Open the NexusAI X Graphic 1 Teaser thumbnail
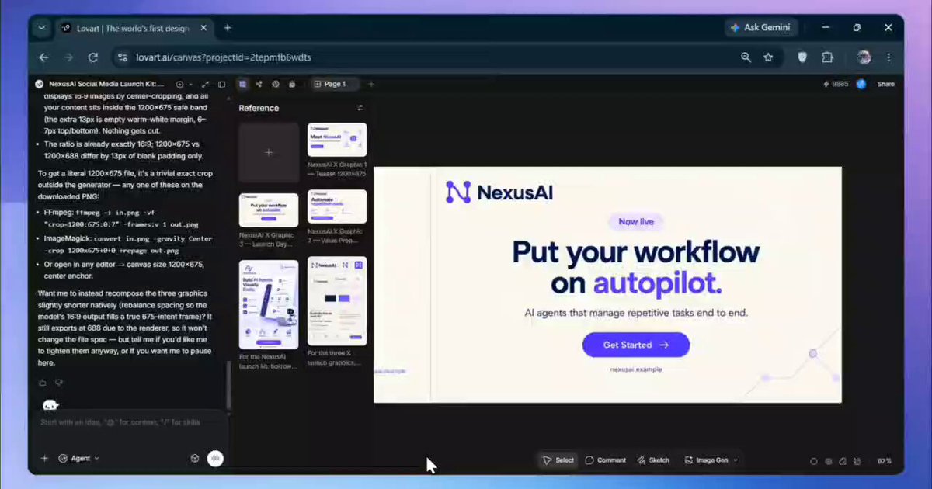Screen dimensions: 932x489 pos(337,140)
